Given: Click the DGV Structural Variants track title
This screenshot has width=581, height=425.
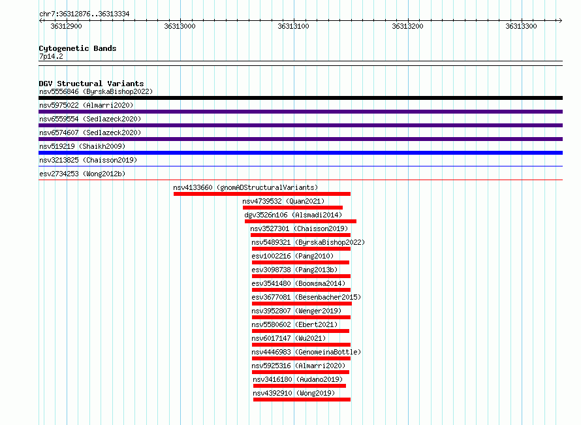Looking at the screenshot, I should pos(91,84).
